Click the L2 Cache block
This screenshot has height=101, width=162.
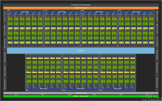81,51
